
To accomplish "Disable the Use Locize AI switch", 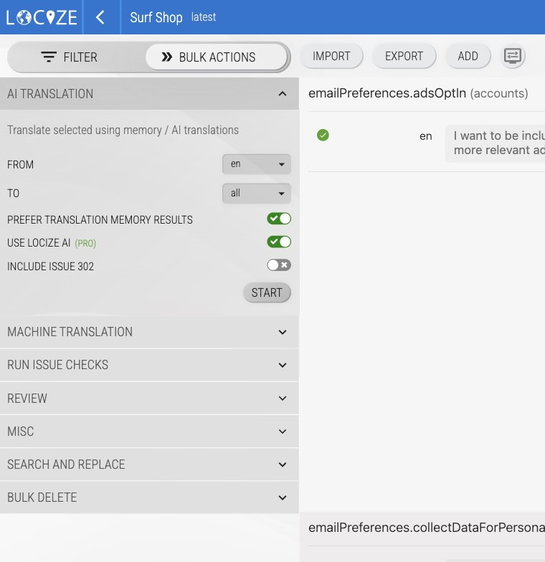I will [x=278, y=242].
